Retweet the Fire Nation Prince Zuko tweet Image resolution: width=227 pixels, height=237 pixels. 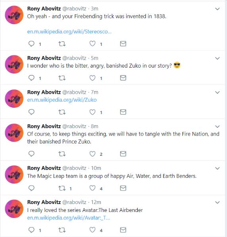[62, 154]
